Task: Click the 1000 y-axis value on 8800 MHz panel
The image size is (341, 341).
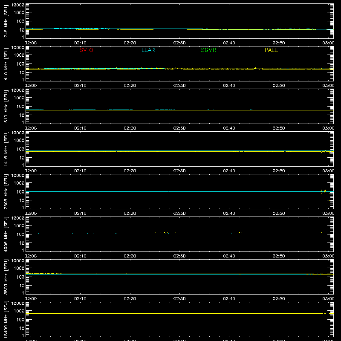Action: point(19,269)
